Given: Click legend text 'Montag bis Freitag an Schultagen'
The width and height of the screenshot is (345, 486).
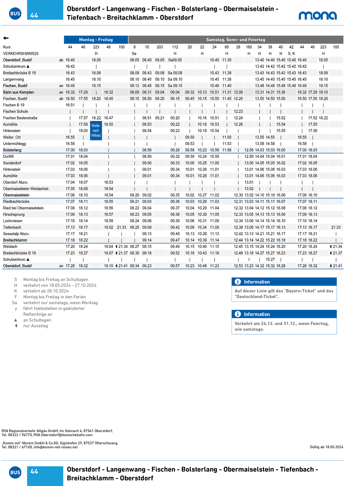Looking at the screenshot, I should pyautogui.click(x=56, y=279).
